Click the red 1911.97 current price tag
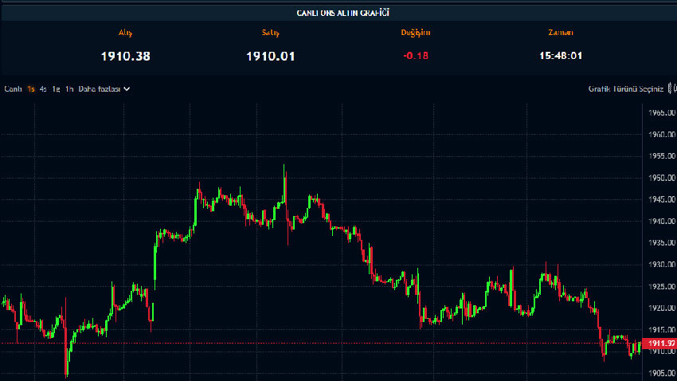 coord(660,344)
